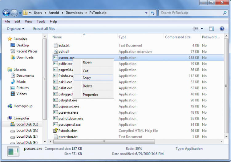
Task: Open the Organize dropdown
Action: 16,29
